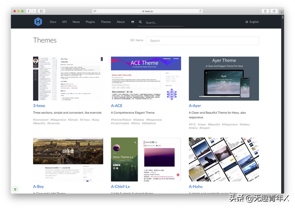Click the #Sidebar tag

point(139,120)
